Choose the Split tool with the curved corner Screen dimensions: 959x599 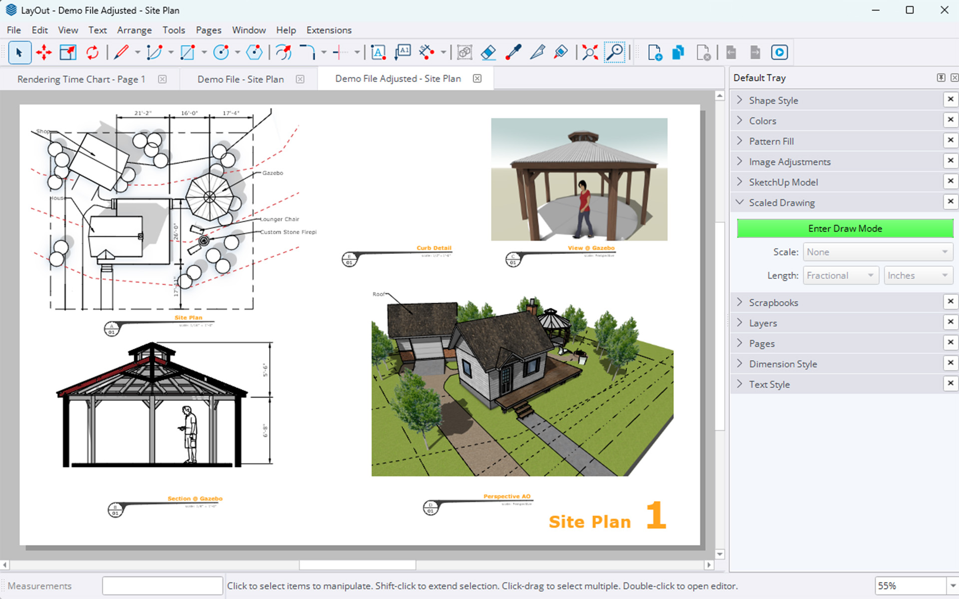point(308,52)
